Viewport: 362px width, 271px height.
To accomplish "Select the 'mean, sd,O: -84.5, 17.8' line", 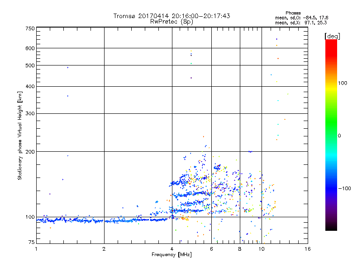I will coord(301,18).
